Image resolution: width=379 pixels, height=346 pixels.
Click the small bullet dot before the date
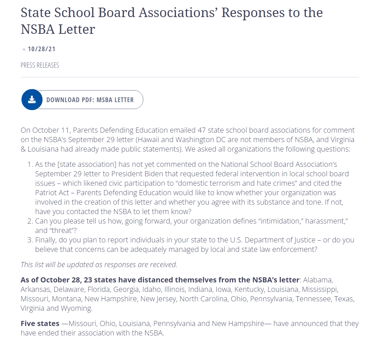[24, 49]
